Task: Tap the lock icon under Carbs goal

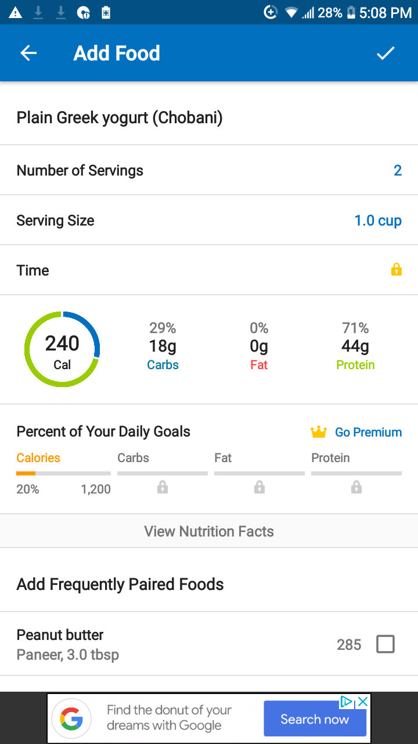Action: tap(163, 487)
